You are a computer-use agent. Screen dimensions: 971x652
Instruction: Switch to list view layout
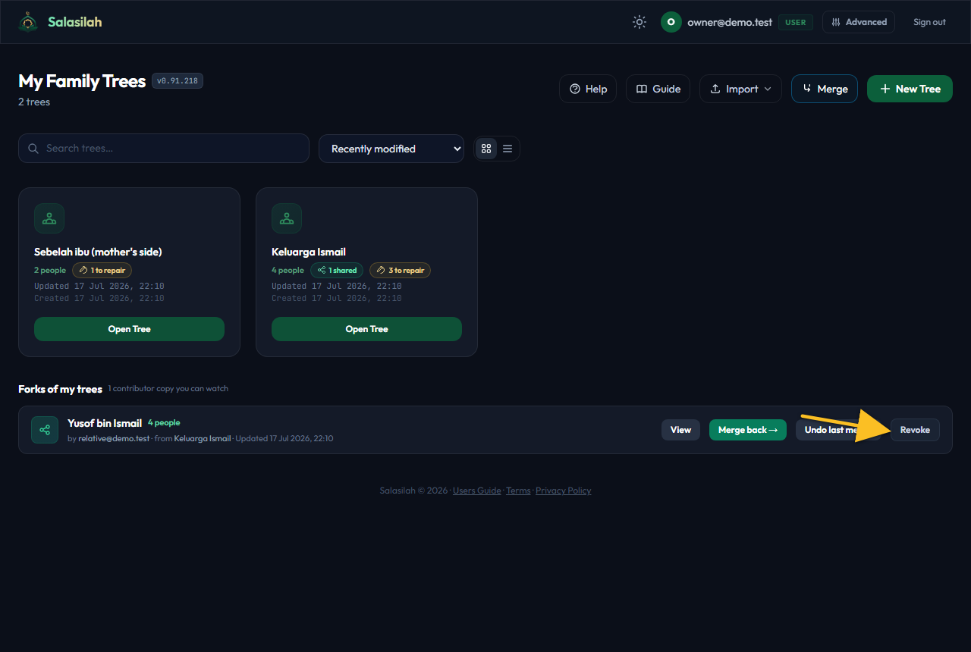pyautogui.click(x=507, y=149)
